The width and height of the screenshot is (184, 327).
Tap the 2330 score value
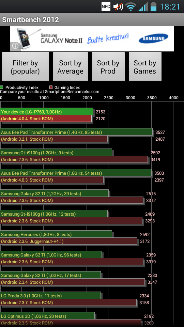[152, 275]
